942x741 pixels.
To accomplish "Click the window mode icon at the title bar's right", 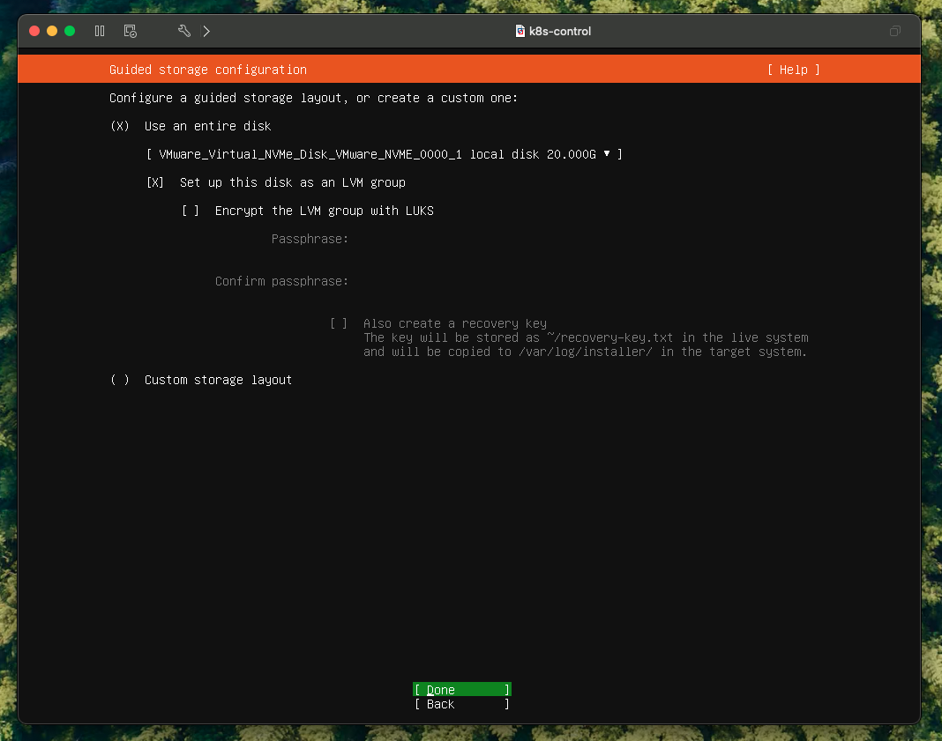I will click(x=895, y=31).
